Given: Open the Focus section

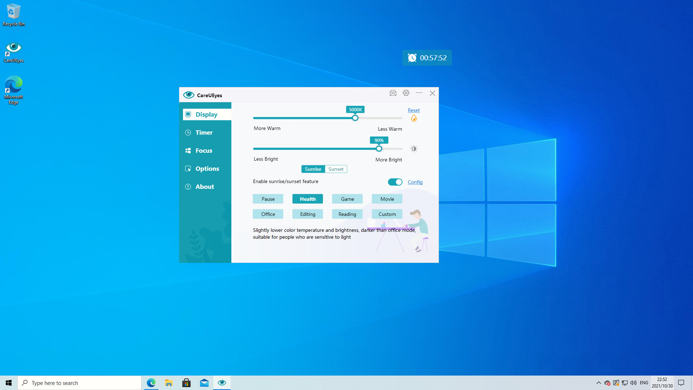Looking at the screenshot, I should coord(204,150).
